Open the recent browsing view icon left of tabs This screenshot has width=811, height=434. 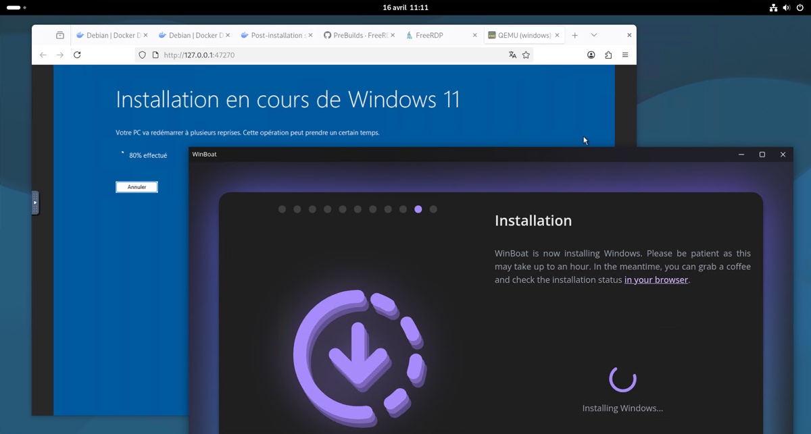60,35
